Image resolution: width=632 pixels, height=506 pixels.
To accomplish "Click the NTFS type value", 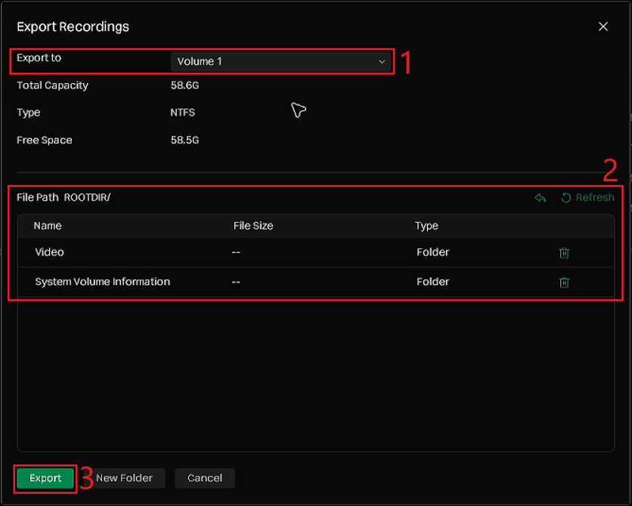I will click(x=183, y=113).
